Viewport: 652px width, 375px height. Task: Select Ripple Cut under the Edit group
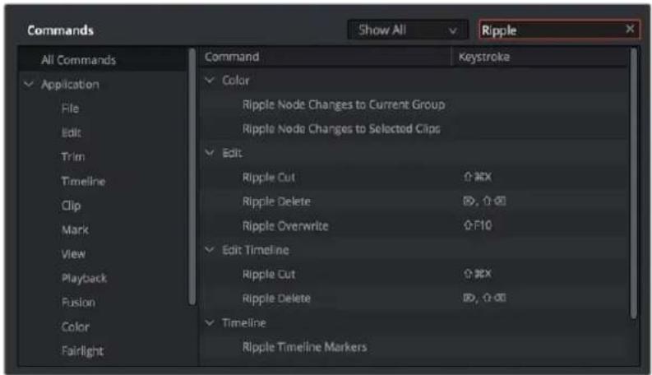(x=269, y=178)
